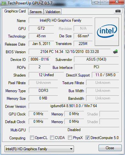Click the Memory Size field 0 MB
Image resolution: width=125 pixels, height=155 pixels.
pyautogui.click(x=43, y=98)
